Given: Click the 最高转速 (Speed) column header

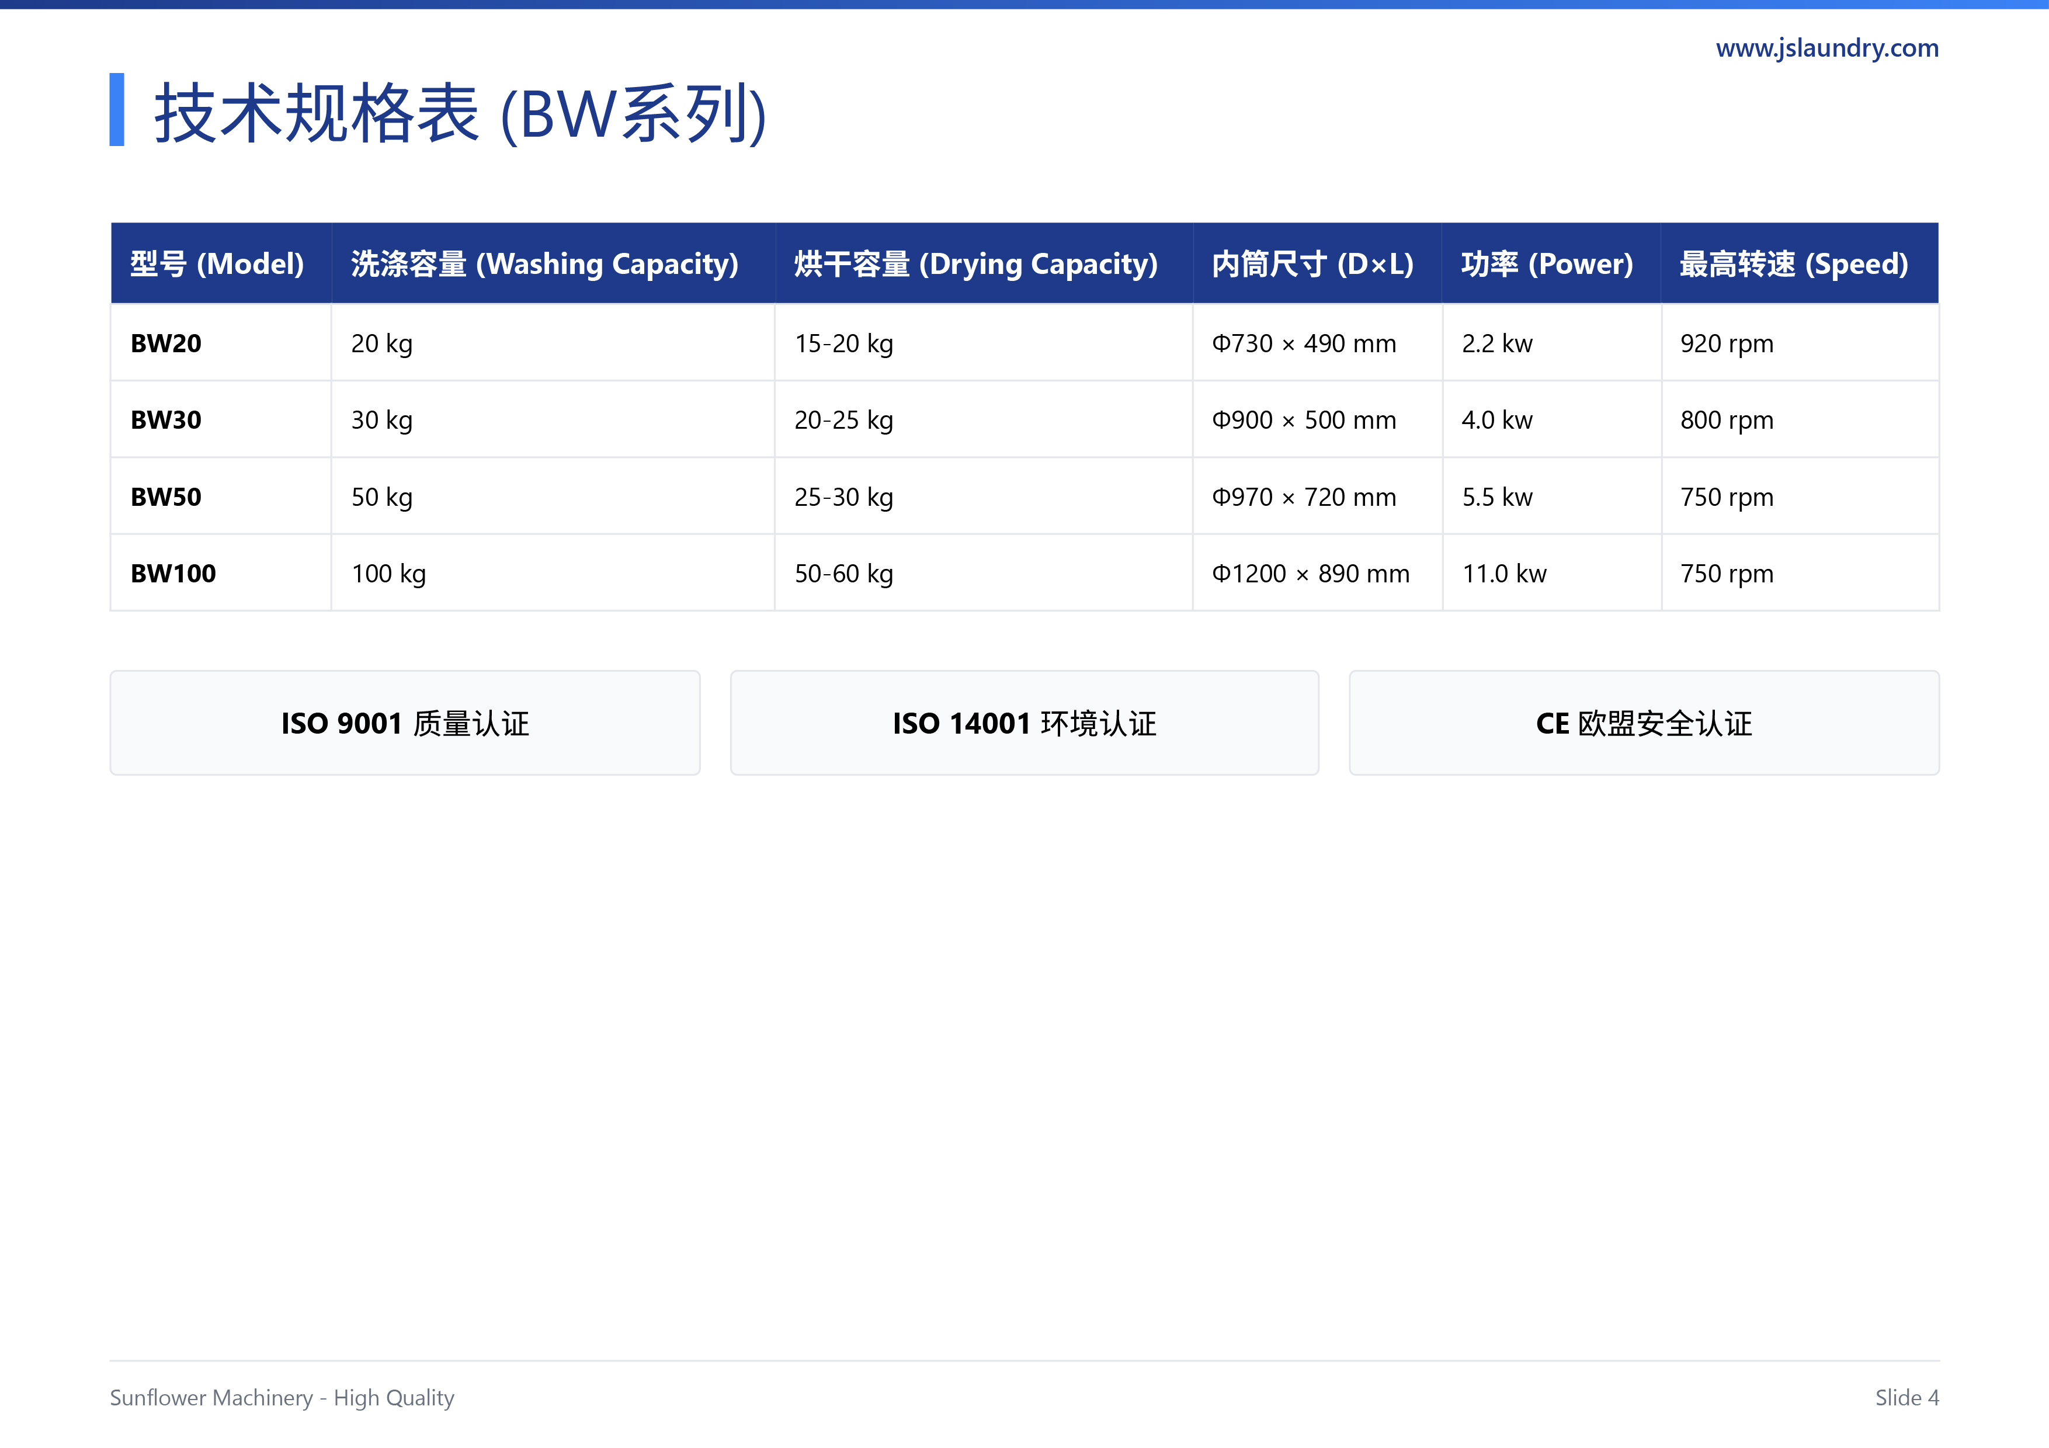Looking at the screenshot, I should coord(1800,263).
